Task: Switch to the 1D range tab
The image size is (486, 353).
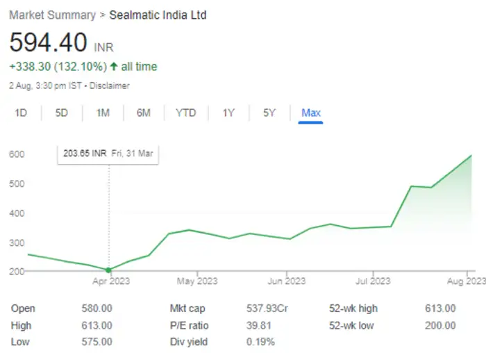Action: pos(21,113)
